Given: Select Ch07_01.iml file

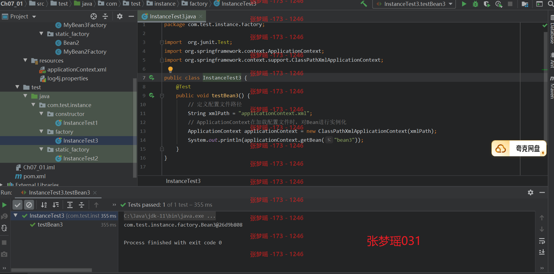Looking at the screenshot, I should click(x=35, y=167).
